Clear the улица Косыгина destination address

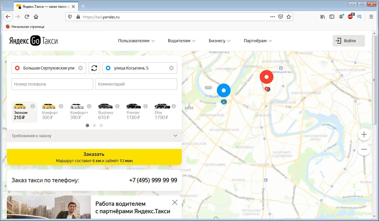pyautogui.click(x=171, y=68)
